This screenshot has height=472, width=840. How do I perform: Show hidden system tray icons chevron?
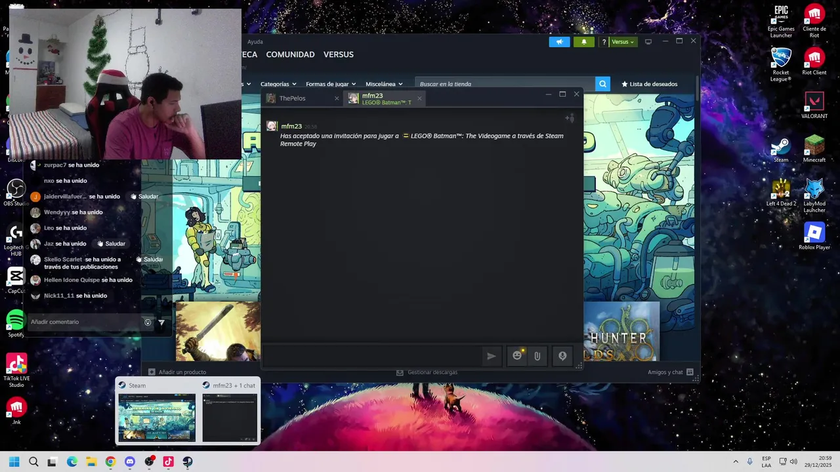736,462
